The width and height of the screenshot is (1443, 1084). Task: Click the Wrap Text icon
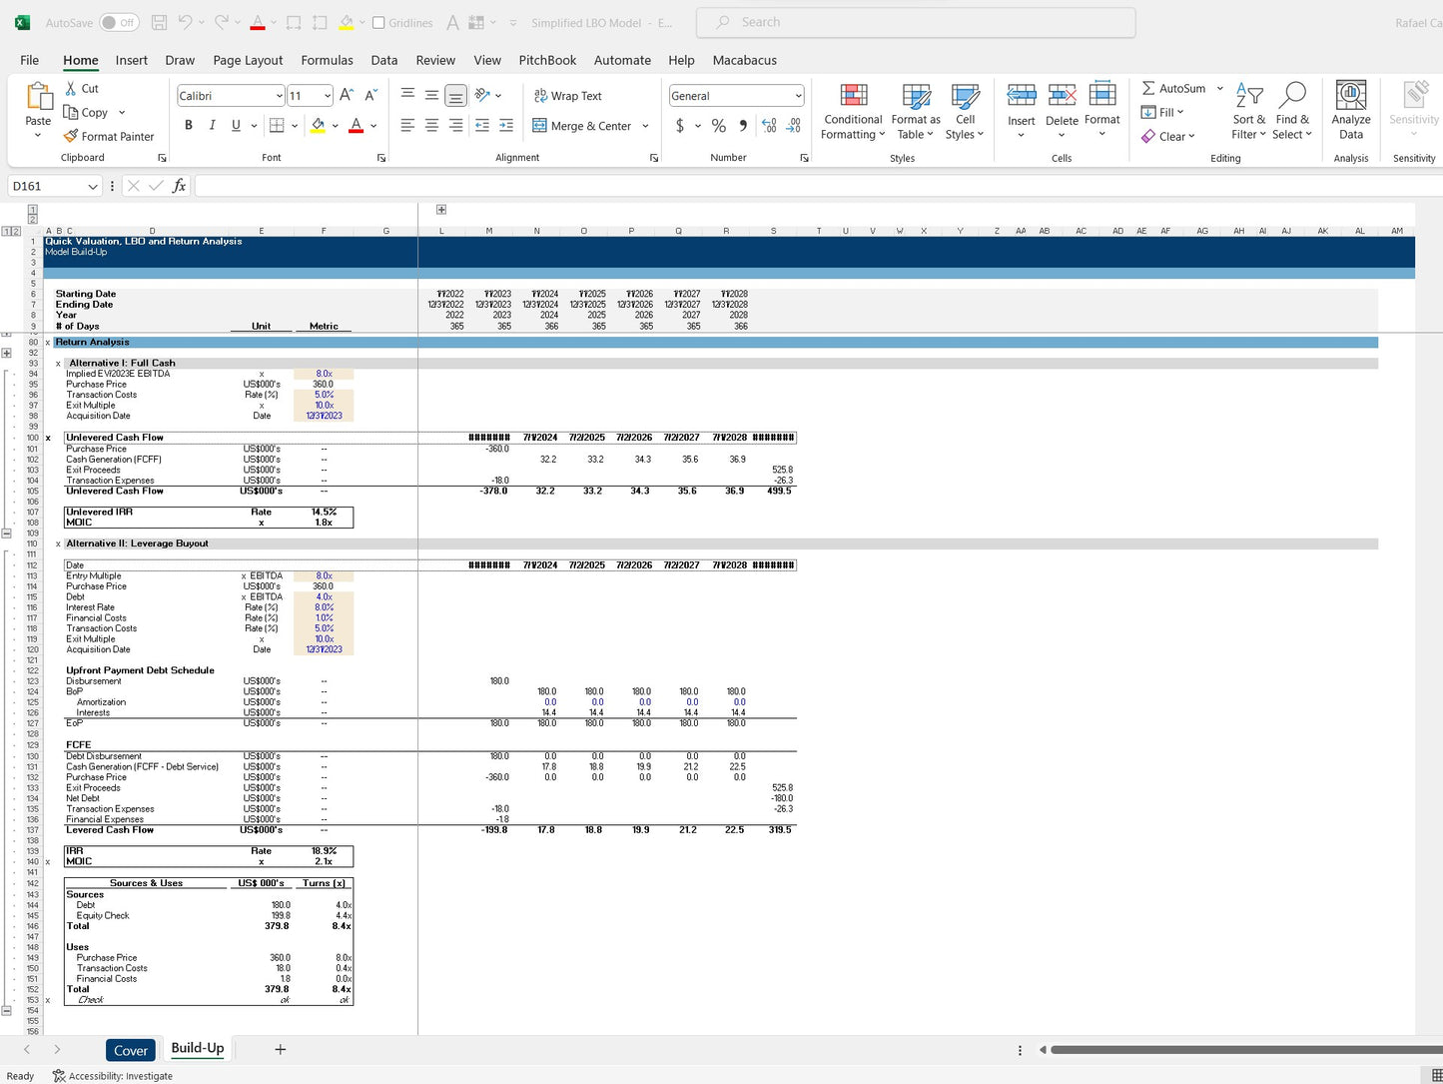pos(541,96)
